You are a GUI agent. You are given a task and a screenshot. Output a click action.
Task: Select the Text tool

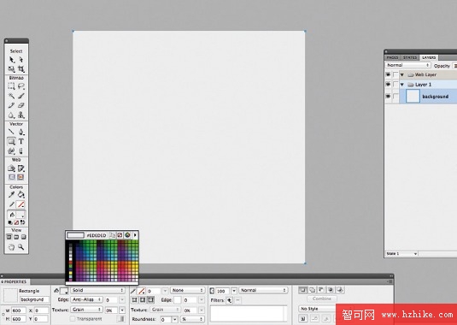(x=21, y=141)
